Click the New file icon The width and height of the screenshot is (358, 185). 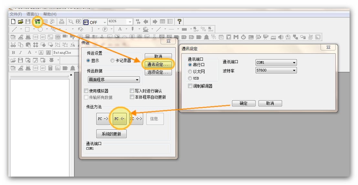point(13,22)
